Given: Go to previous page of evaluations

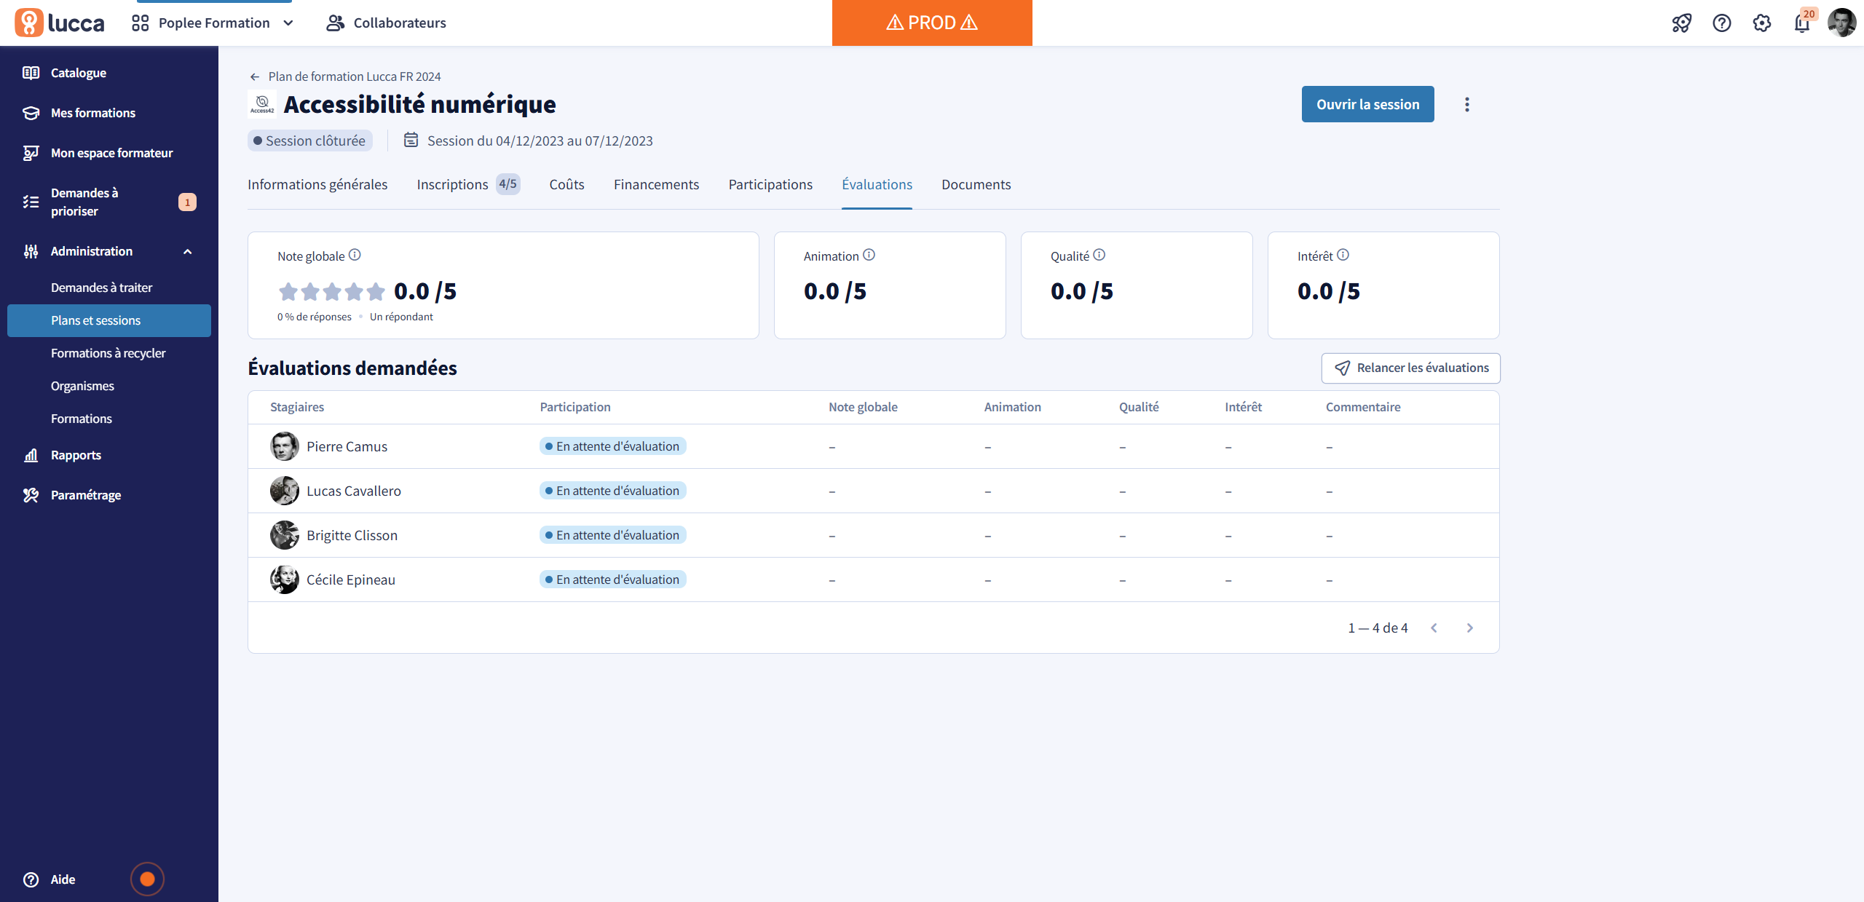Looking at the screenshot, I should click(1434, 628).
